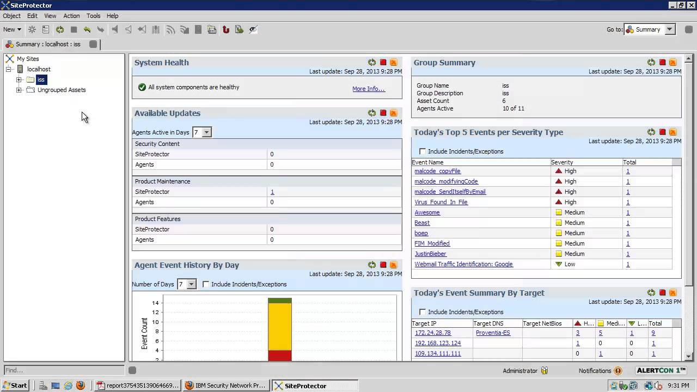Switch to IBM Security Network taskbar window
The width and height of the screenshot is (697, 392).
226,385
